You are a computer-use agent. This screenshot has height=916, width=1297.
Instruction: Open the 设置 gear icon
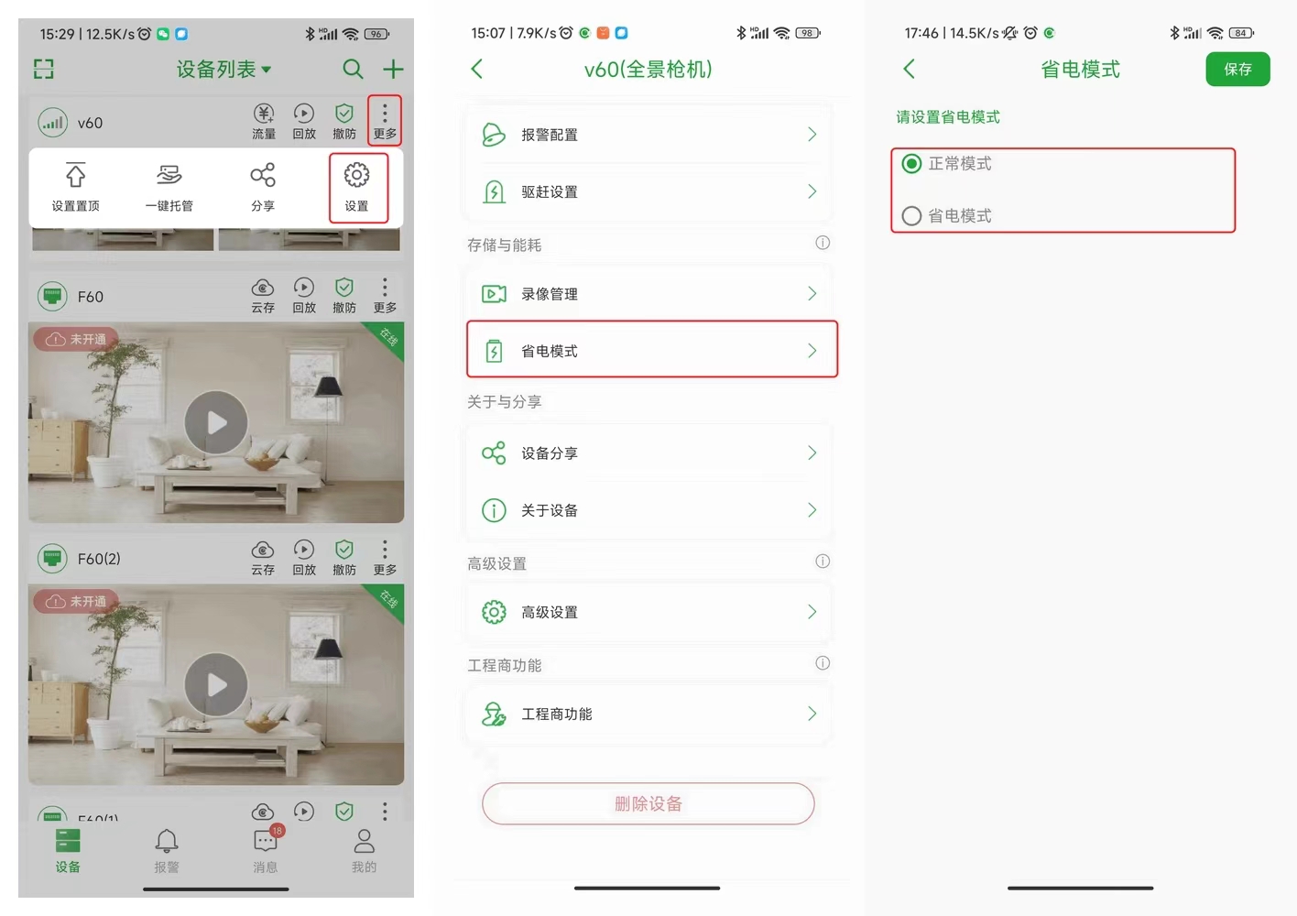(x=356, y=175)
